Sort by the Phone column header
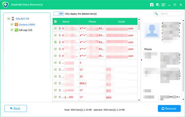Screen dimensions: 185x117 (x=92, y=22)
